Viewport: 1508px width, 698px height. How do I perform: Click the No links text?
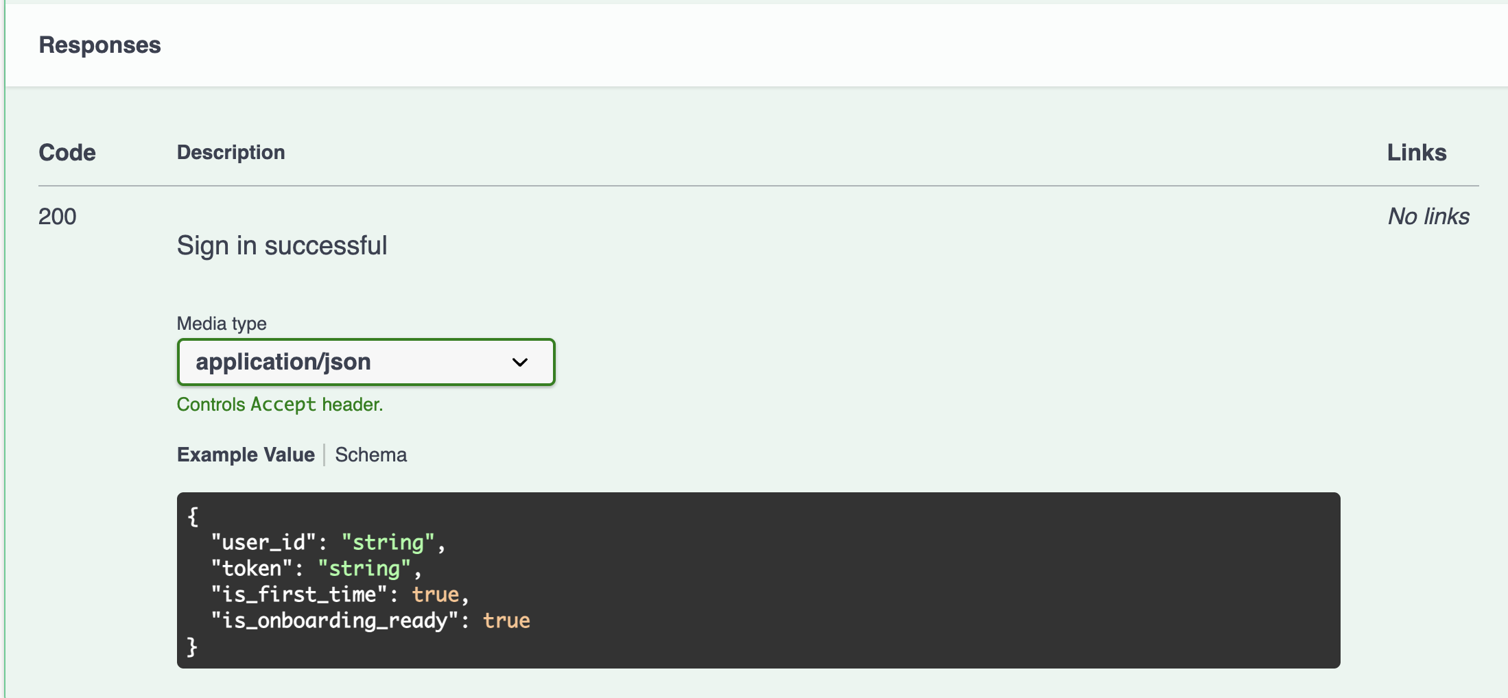[1428, 217]
